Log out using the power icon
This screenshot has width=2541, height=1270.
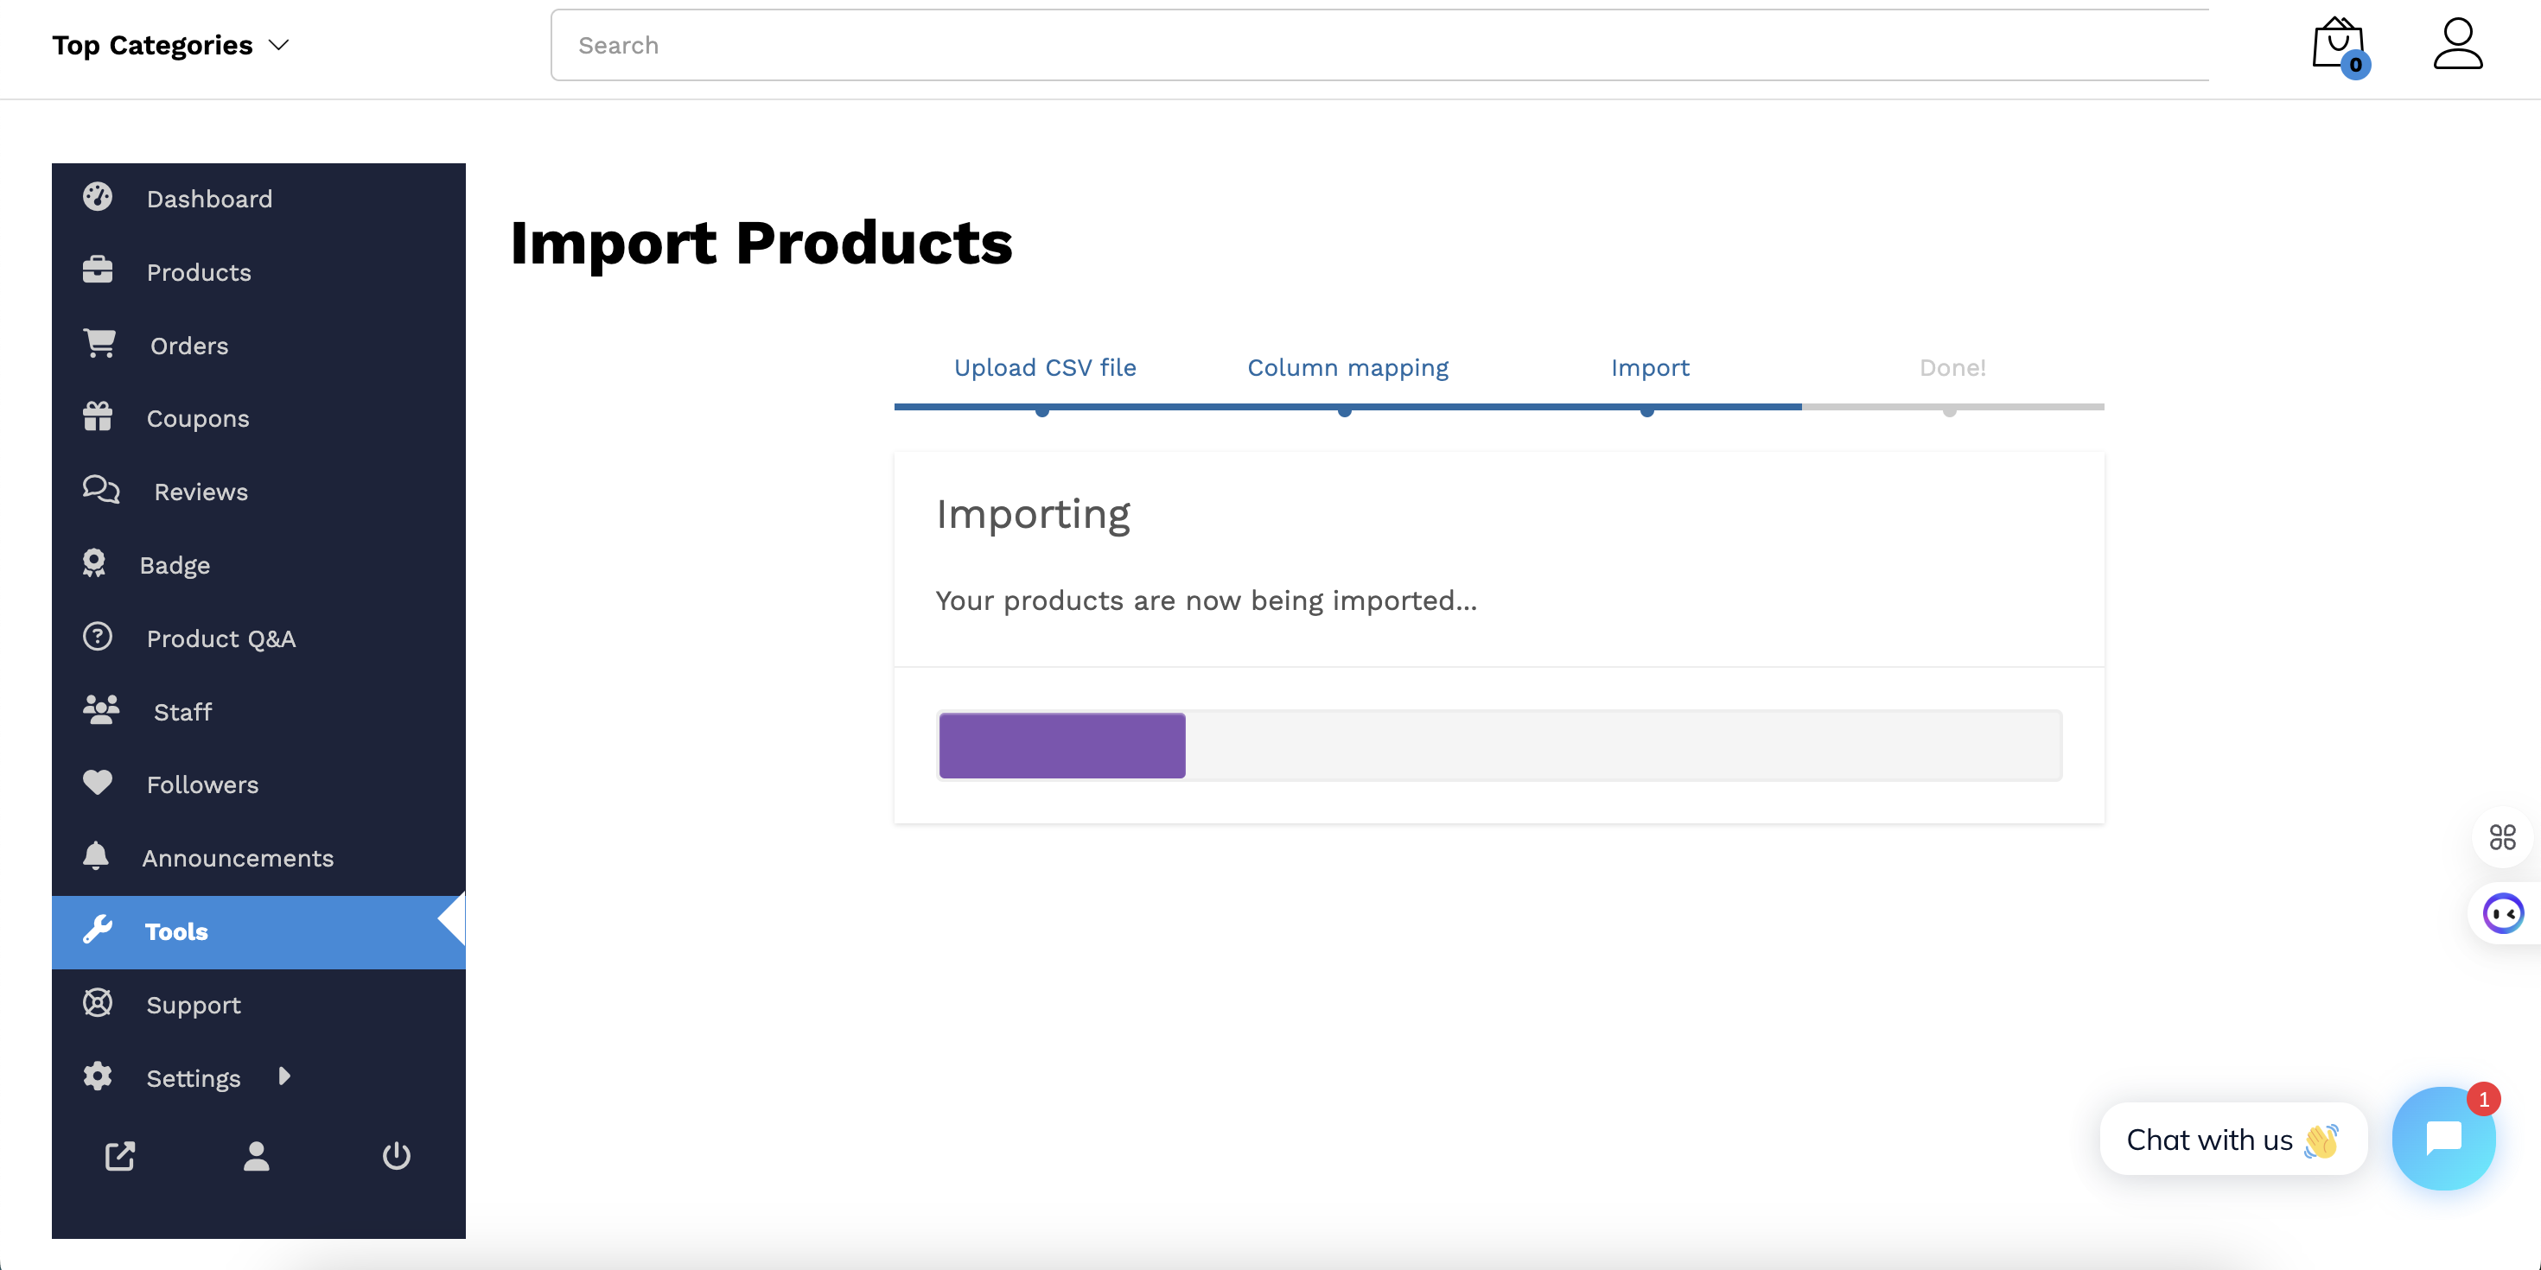pos(397,1156)
